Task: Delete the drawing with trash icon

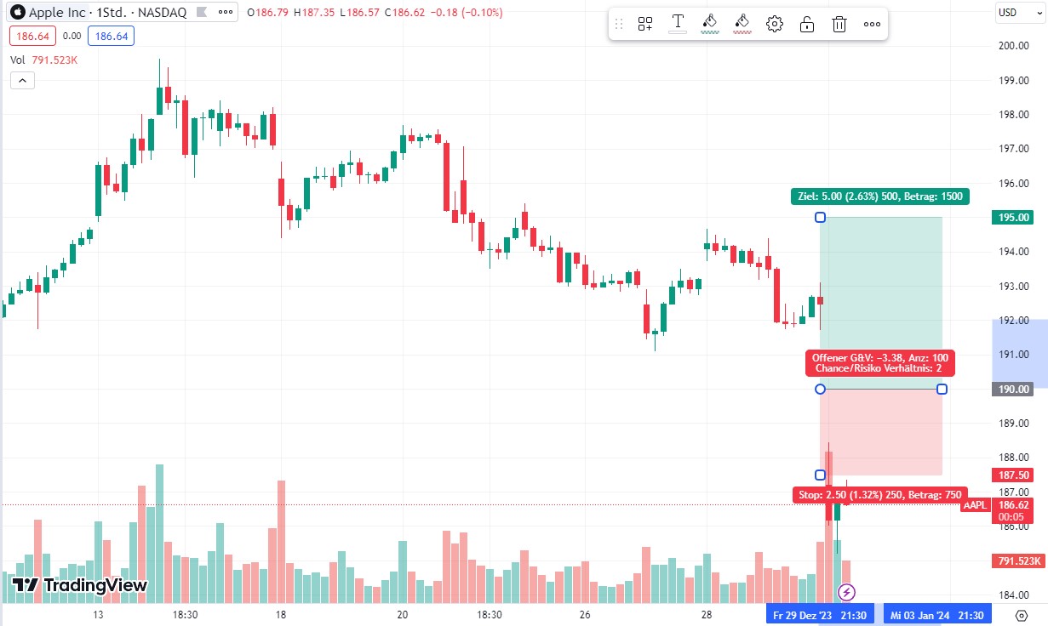Action: point(839,24)
